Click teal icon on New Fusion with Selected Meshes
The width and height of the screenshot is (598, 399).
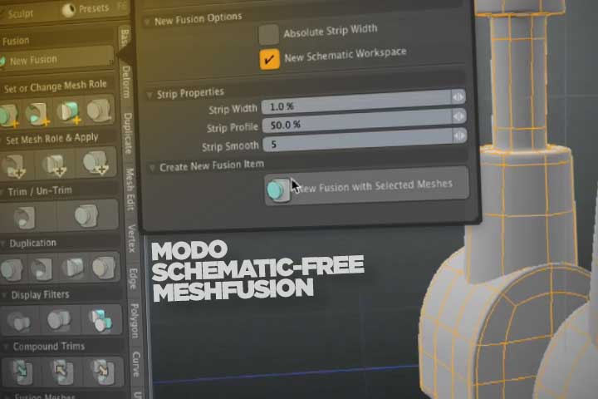277,190
